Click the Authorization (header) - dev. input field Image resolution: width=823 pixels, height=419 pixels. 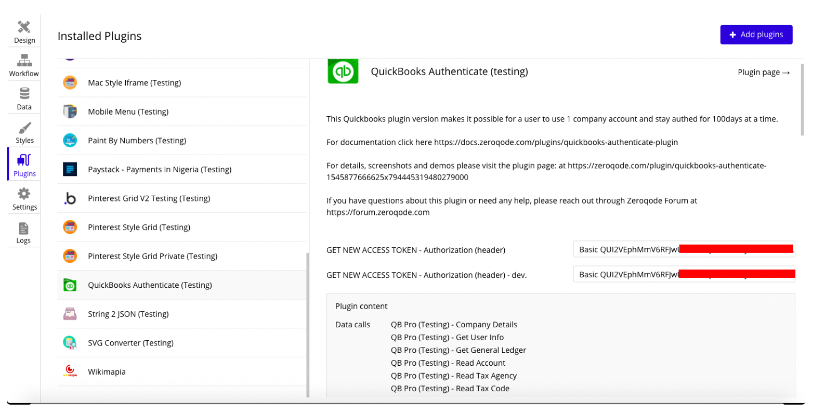click(684, 274)
